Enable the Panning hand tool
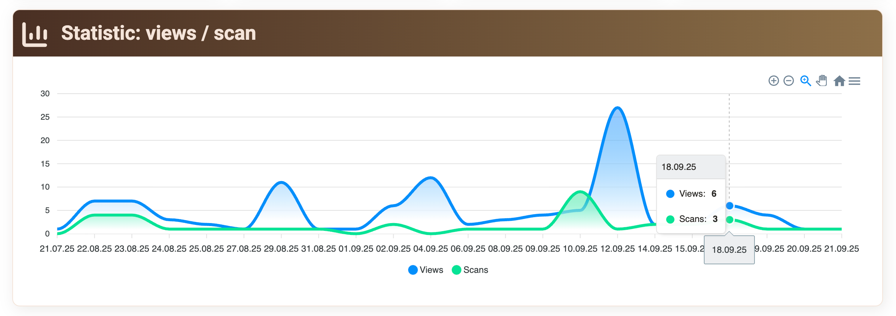 click(822, 81)
